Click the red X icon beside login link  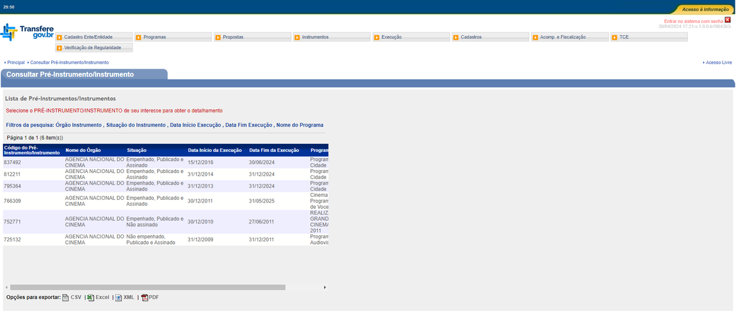coord(728,20)
